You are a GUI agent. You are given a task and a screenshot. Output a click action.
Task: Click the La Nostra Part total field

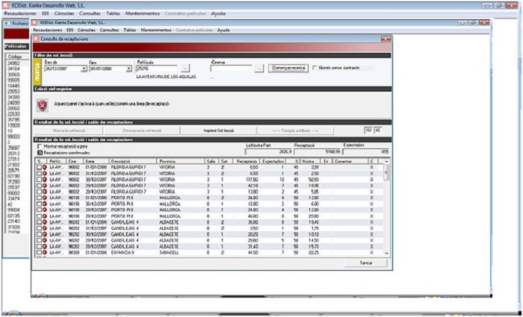point(268,152)
